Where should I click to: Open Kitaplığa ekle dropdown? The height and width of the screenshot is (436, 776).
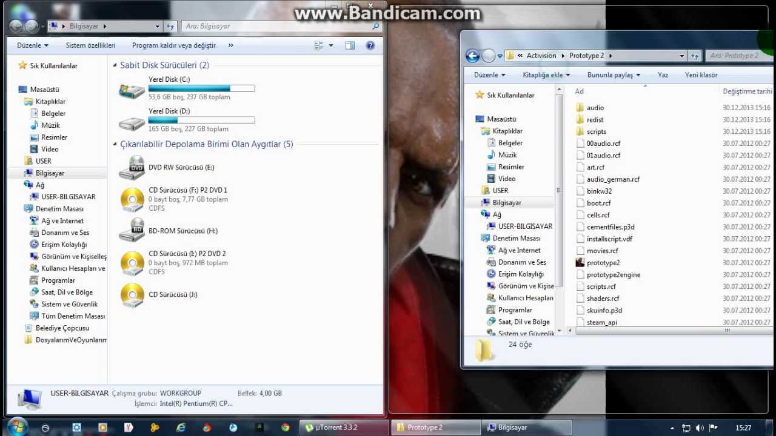[x=546, y=75]
